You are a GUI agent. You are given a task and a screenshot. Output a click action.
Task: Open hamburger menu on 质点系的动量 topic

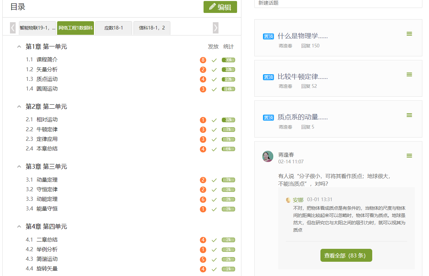pos(409,115)
